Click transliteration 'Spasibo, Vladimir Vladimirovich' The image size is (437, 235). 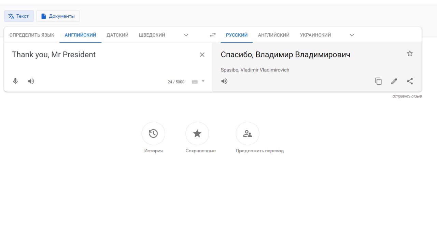[255, 70]
